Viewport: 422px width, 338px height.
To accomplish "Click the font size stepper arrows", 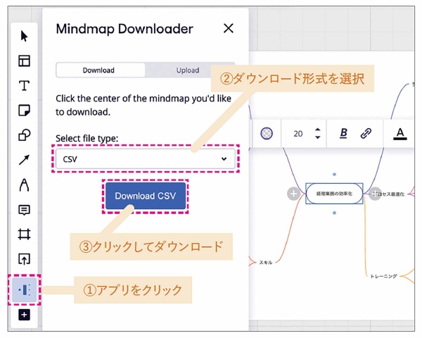I will pyautogui.click(x=317, y=132).
